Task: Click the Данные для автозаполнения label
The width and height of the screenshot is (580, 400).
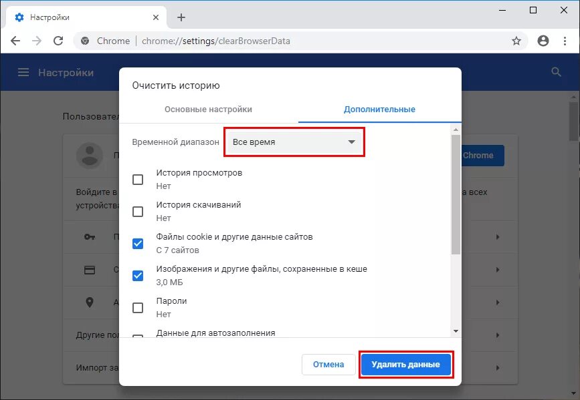Action: click(215, 333)
